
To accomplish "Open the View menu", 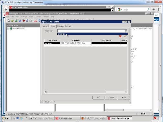I will pyautogui.click(x=17, y=17).
